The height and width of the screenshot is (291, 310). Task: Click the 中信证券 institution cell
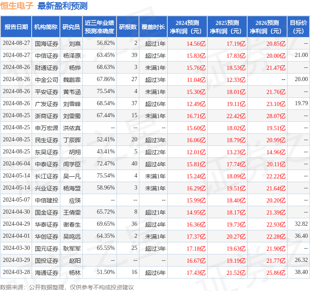pos(47,56)
